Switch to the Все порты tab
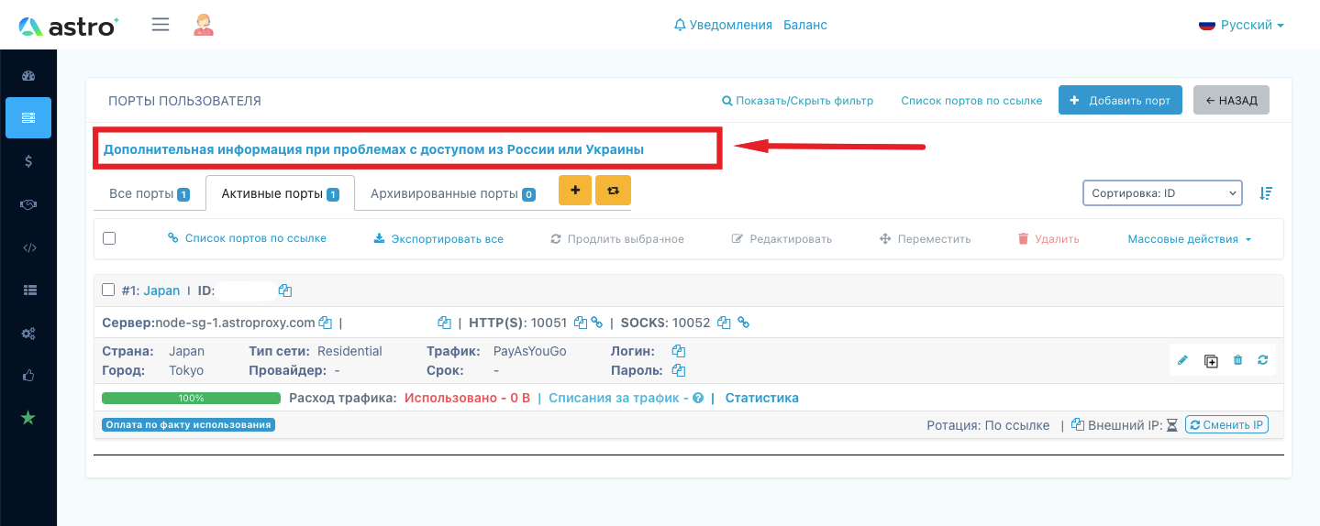This screenshot has width=1320, height=526. click(150, 194)
